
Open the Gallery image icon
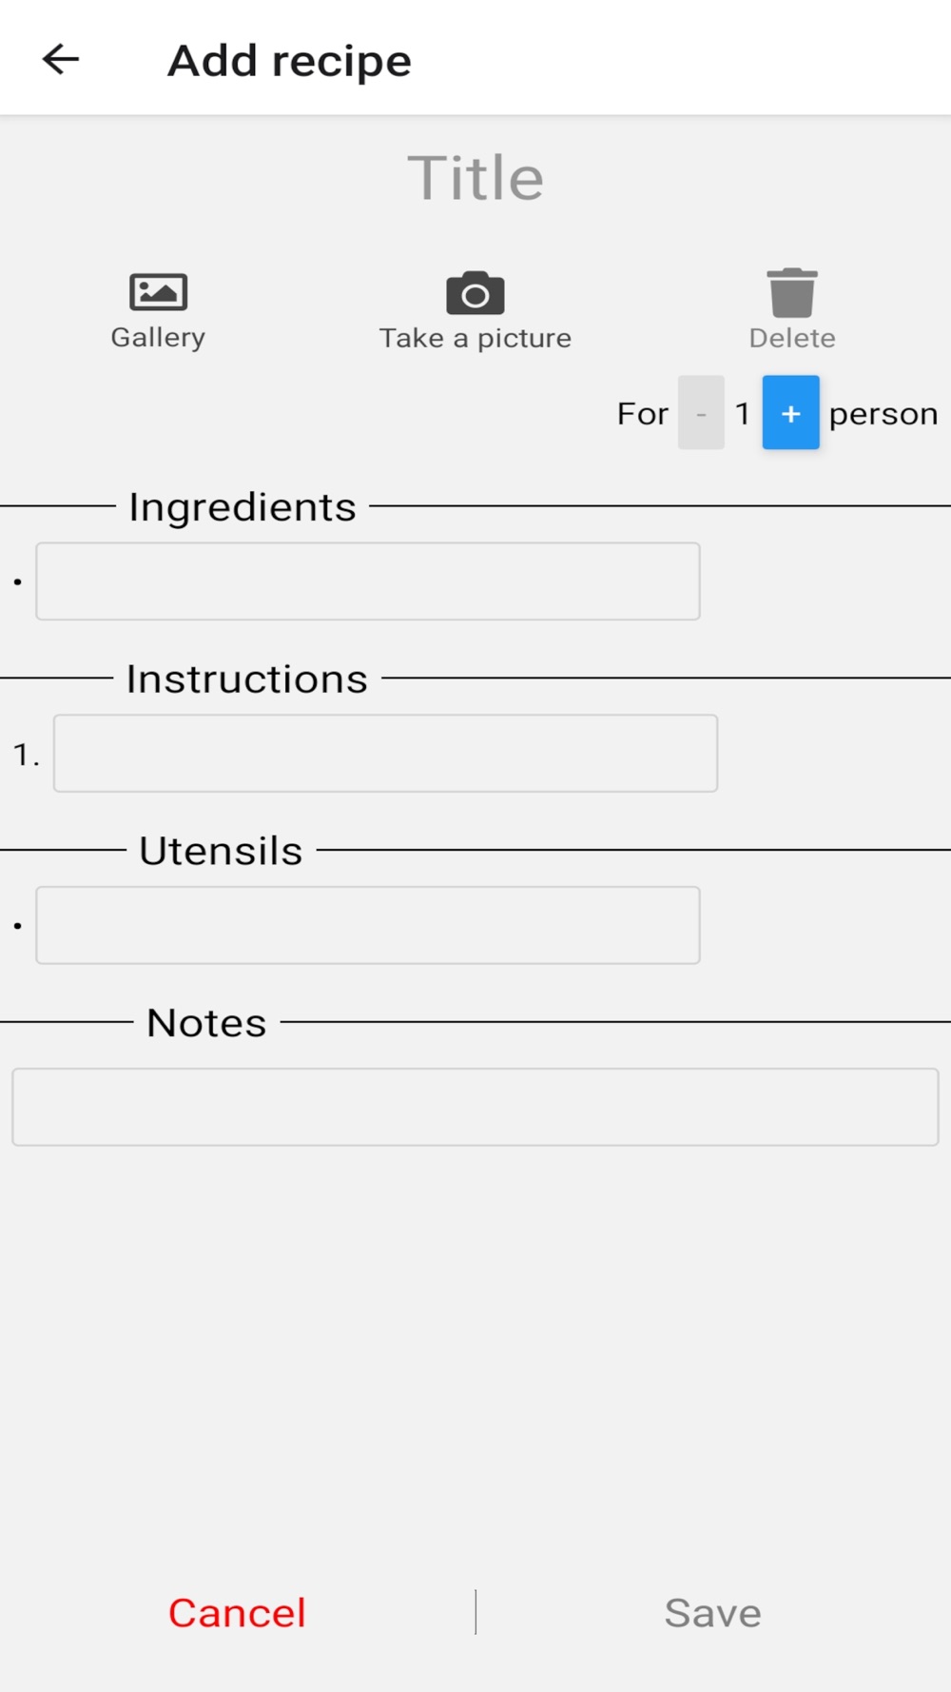click(x=158, y=291)
